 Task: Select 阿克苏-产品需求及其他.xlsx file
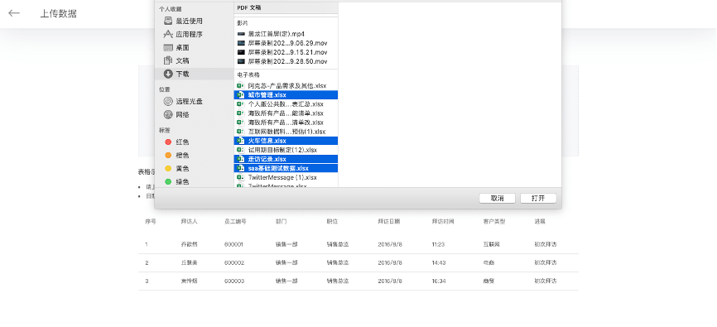[286, 85]
